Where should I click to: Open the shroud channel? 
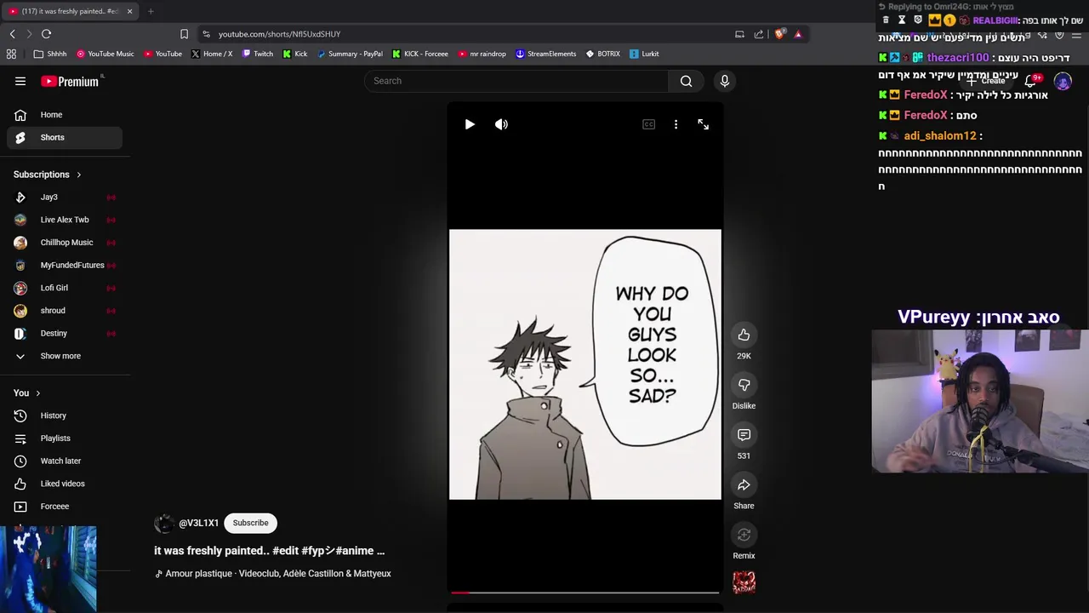coord(65,311)
